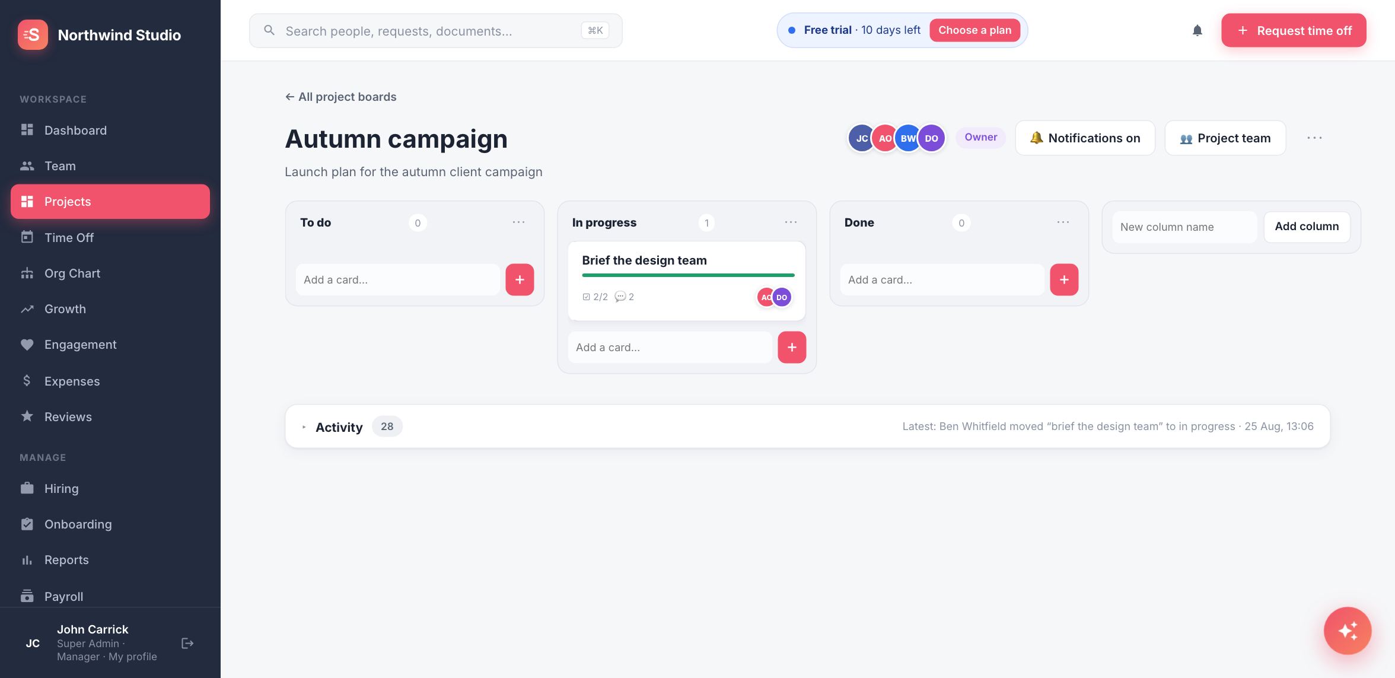The width and height of the screenshot is (1395, 678).
Task: Click the Choose a plan button
Action: click(x=974, y=30)
